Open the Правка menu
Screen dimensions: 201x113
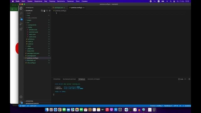coord(30,1)
